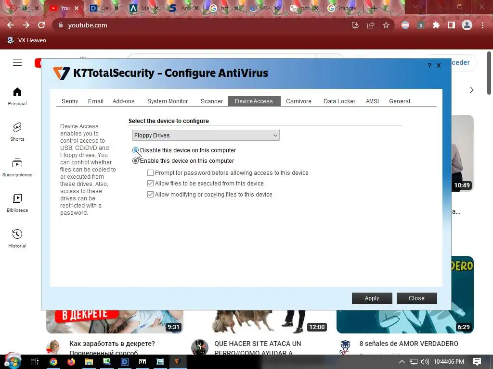493x369 pixels.
Task: Click the YouTube chips next arrow
Action: tap(472, 90)
